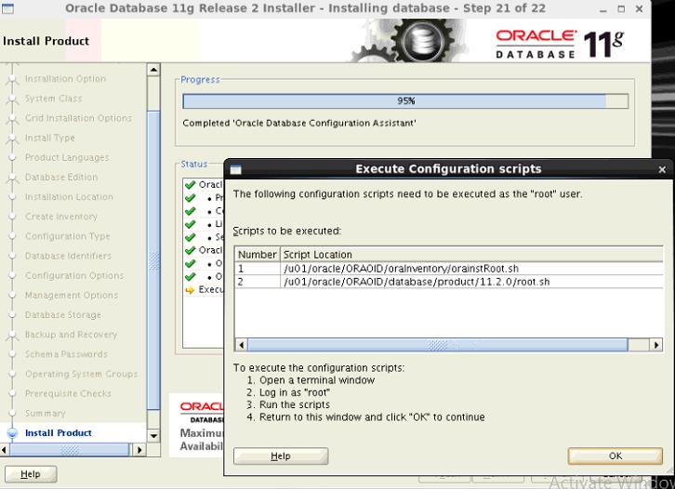Image resolution: width=675 pixels, height=489 pixels.
Task: Select the Backup and Recovery step
Action: [x=71, y=335]
